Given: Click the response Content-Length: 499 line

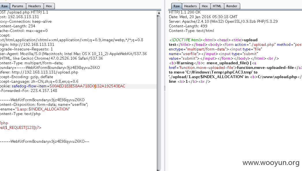Looking at the screenshot, I should pyautogui.click(x=188, y=26).
